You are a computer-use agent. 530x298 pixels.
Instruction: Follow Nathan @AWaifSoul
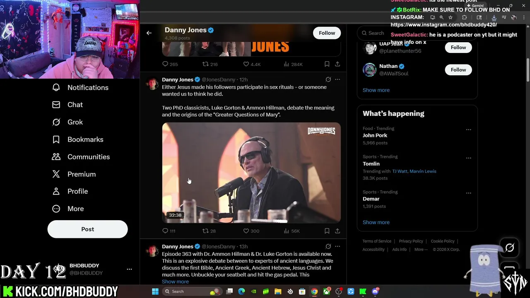[458, 70]
